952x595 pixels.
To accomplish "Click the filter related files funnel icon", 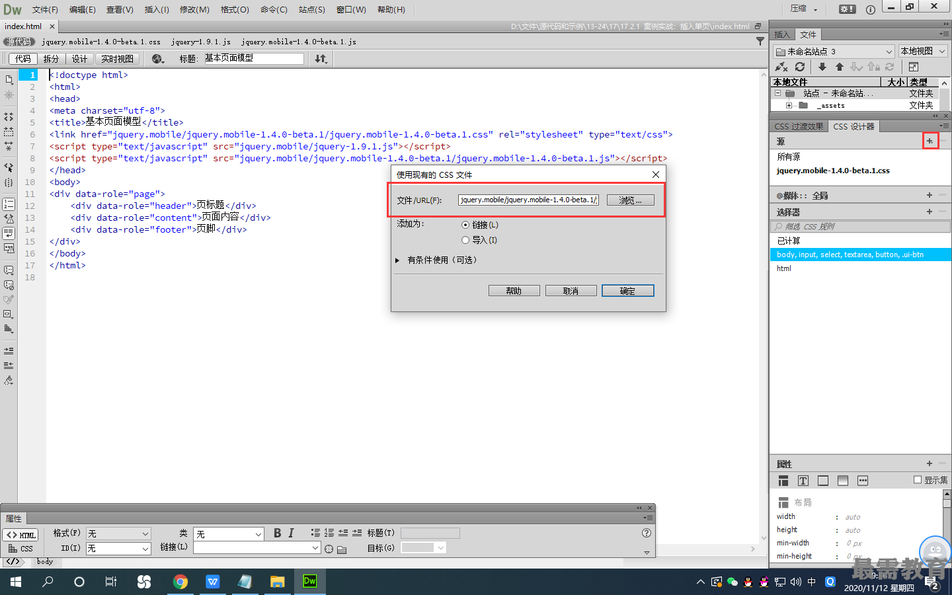I will (x=760, y=41).
